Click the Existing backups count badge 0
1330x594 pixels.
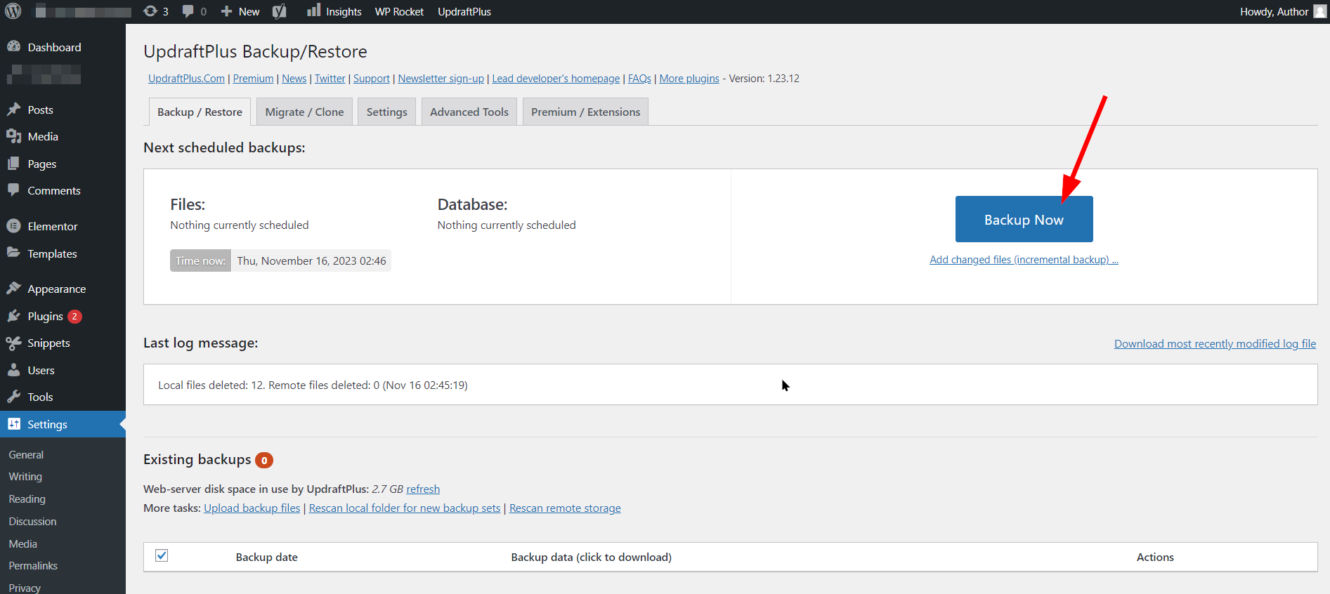coord(264,461)
